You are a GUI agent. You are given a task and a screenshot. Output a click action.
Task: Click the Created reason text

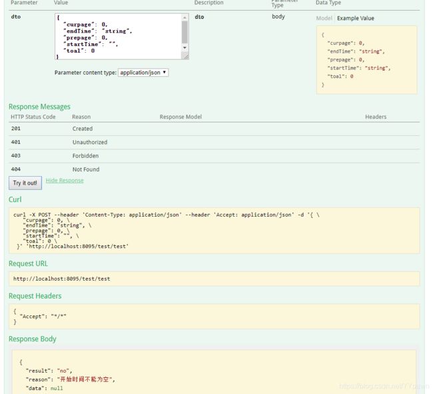click(83, 129)
